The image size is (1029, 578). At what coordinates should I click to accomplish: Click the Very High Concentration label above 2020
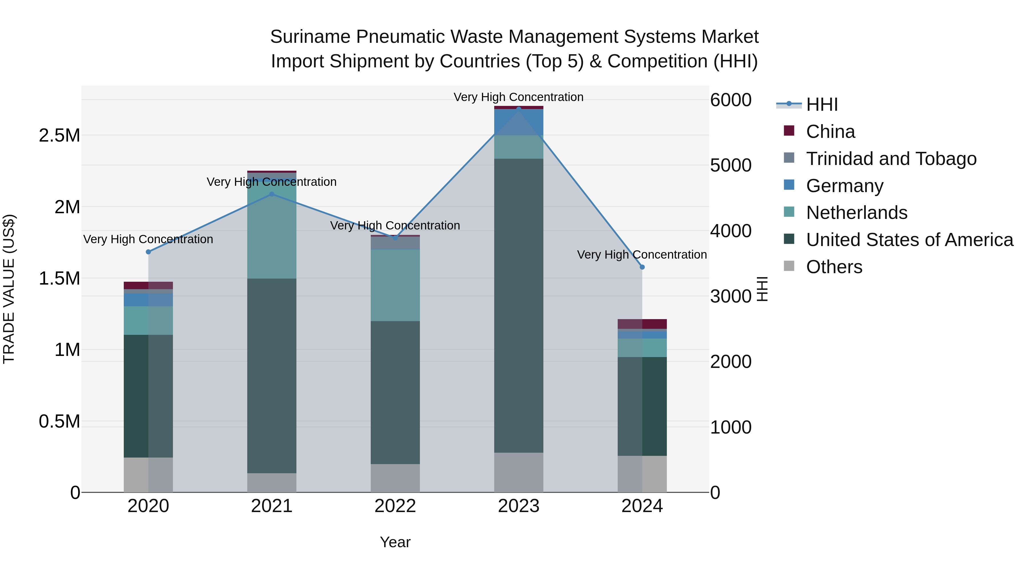148,239
